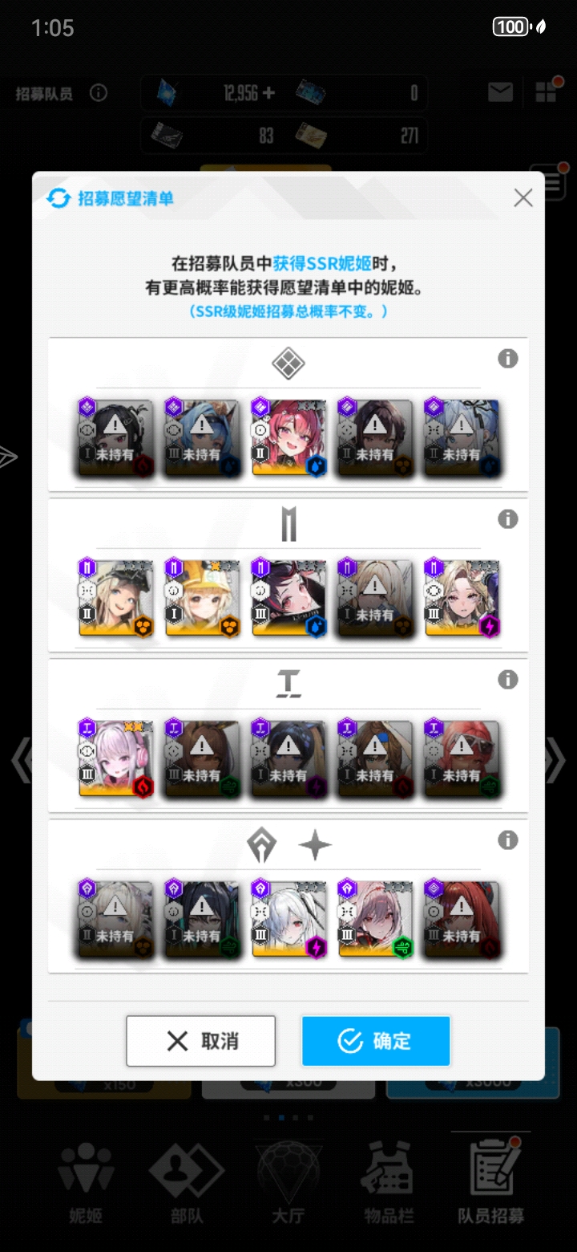Screen dimensions: 577x1252
Task: Open the grid menu icon at top right
Action: point(546,92)
